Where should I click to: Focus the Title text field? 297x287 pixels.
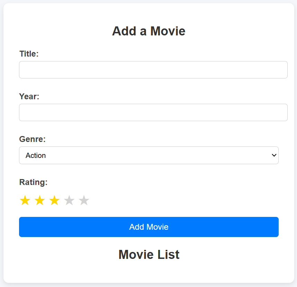[x=153, y=70]
